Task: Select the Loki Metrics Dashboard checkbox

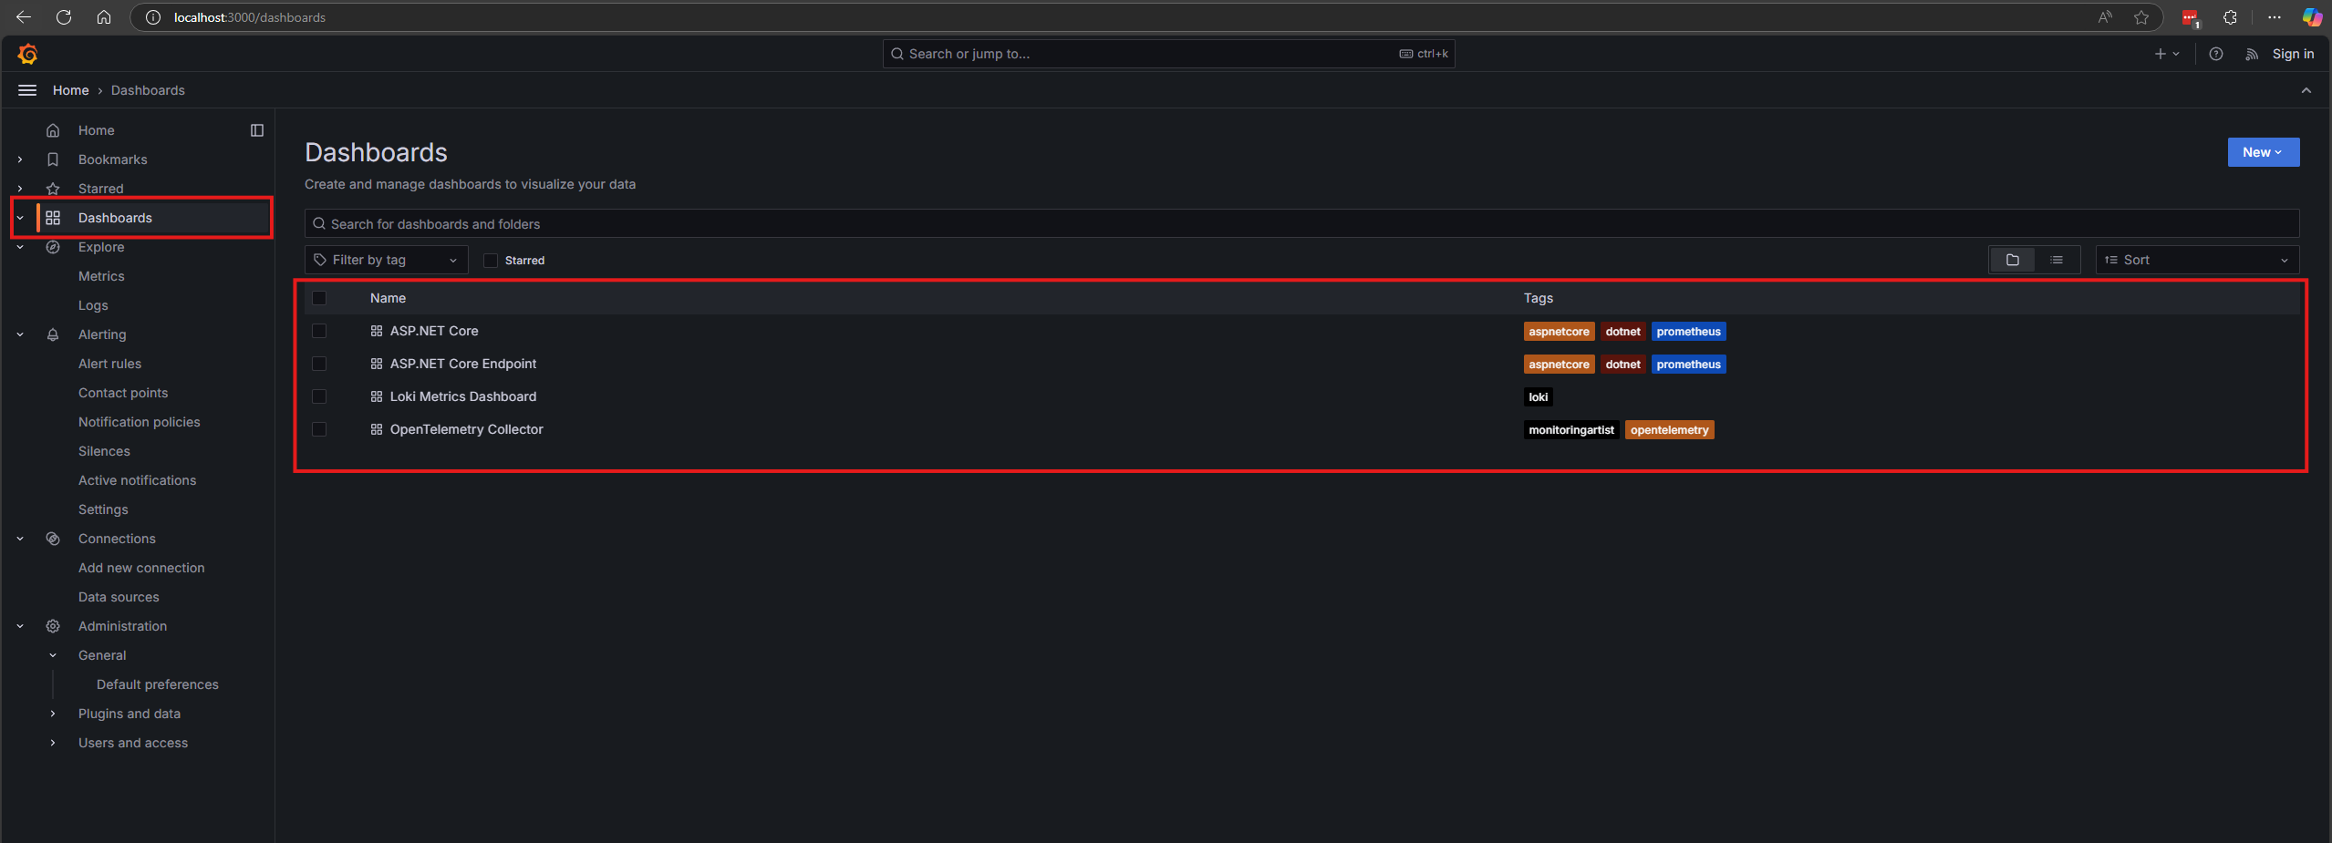Action: coord(319,396)
